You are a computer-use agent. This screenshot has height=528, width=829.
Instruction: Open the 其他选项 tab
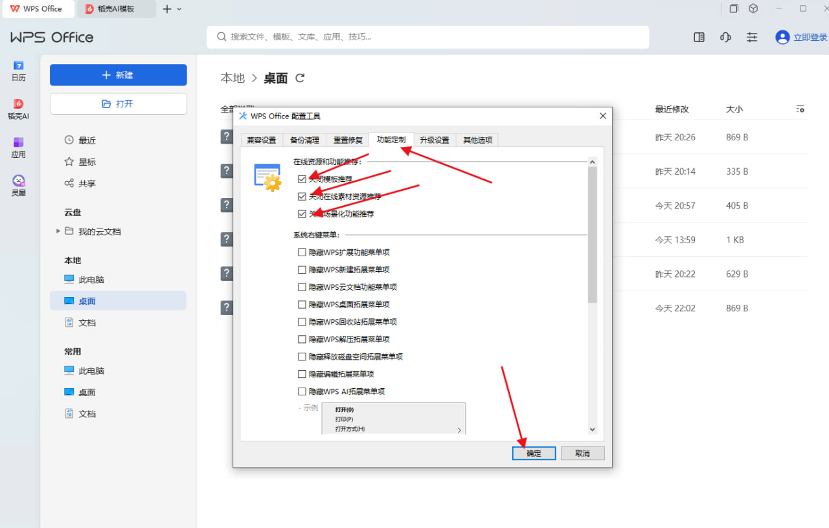pyautogui.click(x=477, y=140)
